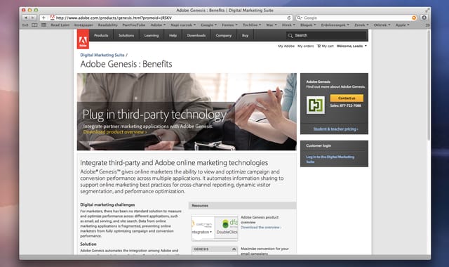
Task: Go forward with the Safari forward arrow
Action: click(33, 18)
